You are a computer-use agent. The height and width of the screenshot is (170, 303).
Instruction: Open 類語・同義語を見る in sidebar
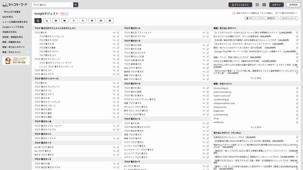(12, 42)
